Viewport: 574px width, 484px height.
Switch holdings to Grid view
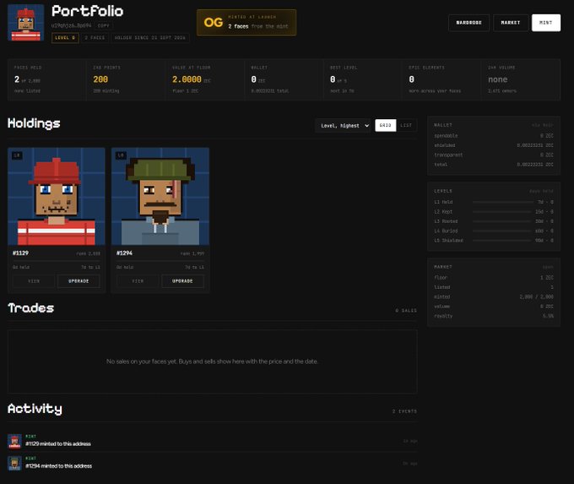386,125
